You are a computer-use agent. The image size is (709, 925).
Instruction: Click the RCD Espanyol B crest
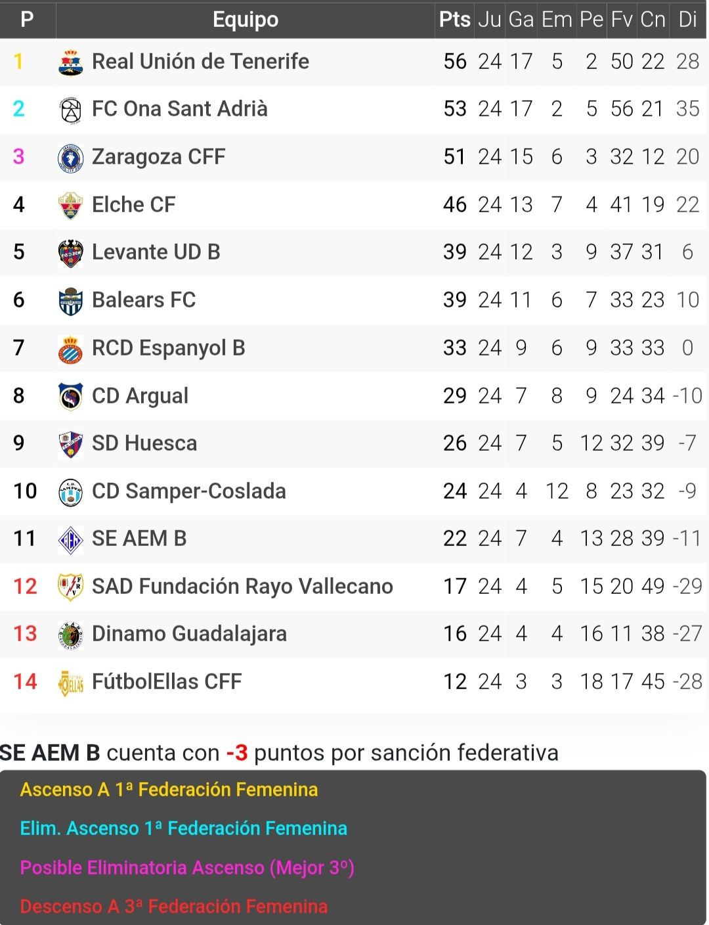[x=71, y=349]
